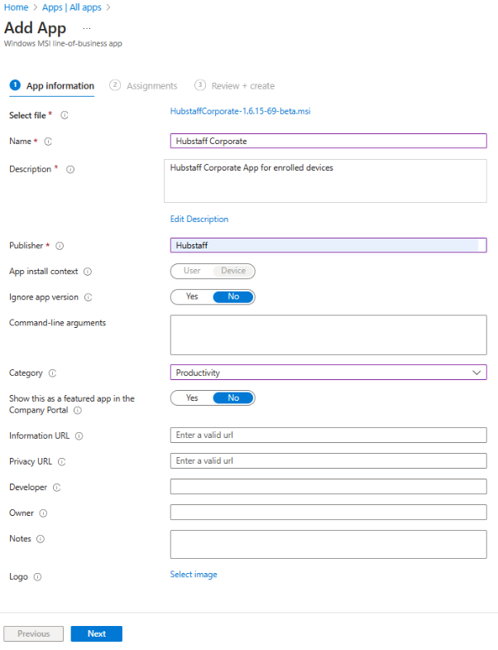Click the info icon beside Select file
This screenshot has width=498, height=650.
(x=64, y=115)
